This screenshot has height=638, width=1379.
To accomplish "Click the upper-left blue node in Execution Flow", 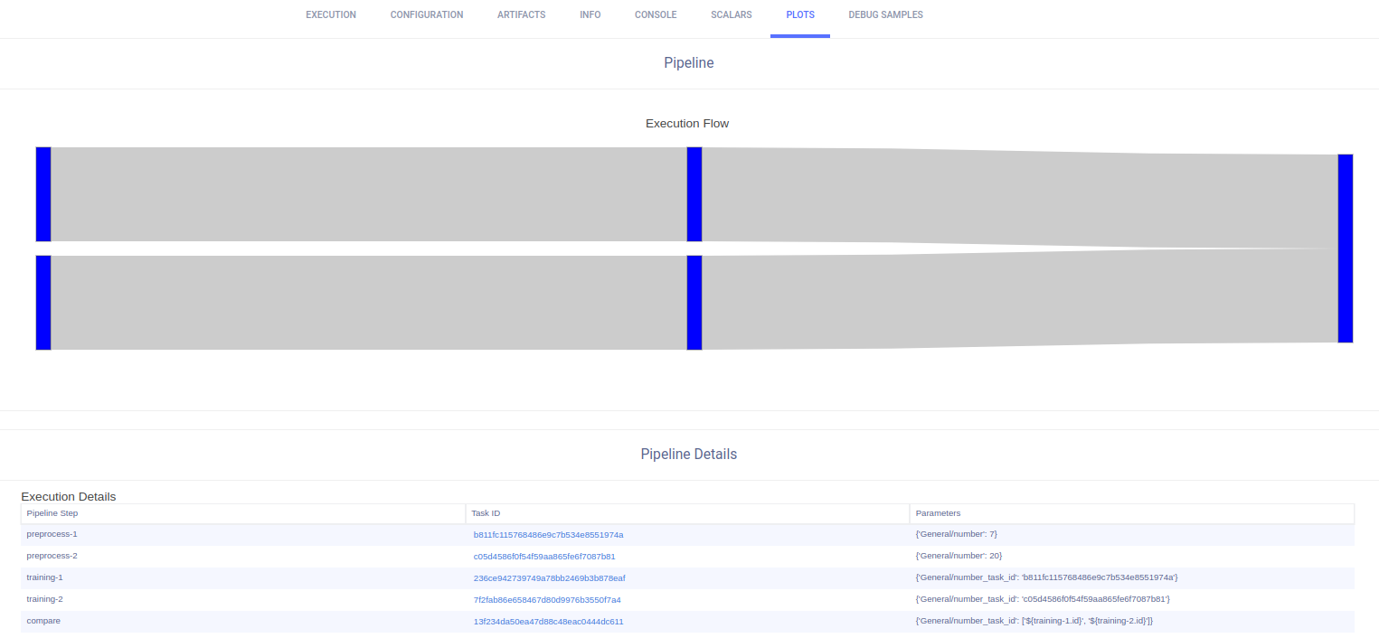I will pyautogui.click(x=43, y=194).
